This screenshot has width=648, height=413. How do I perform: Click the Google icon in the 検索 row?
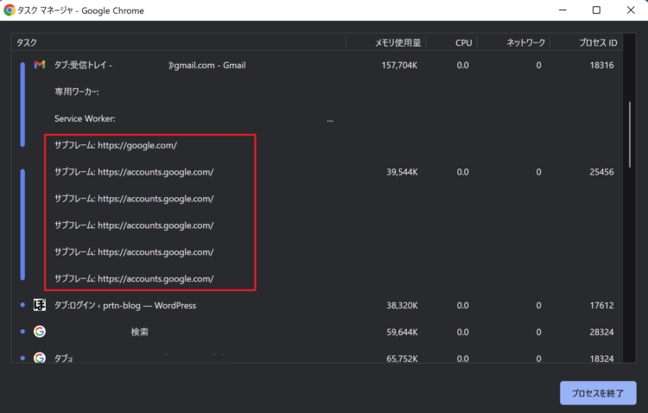[40, 332]
